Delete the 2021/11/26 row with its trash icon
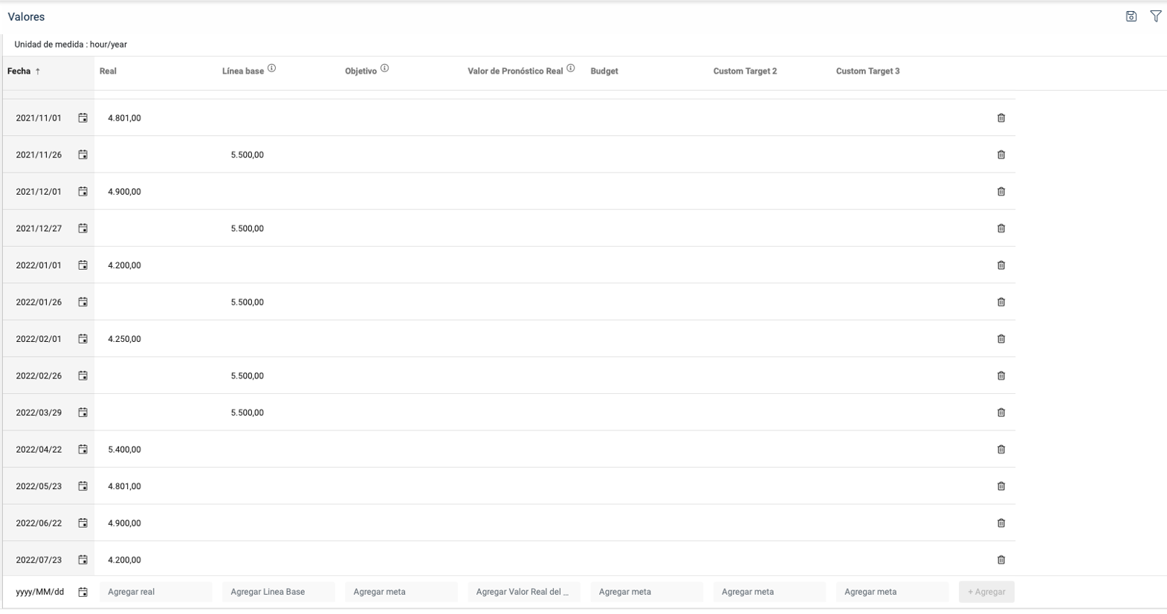The height and width of the screenshot is (614, 1167). coord(1001,155)
